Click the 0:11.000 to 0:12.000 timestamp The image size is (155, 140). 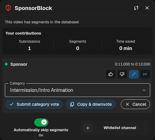pos(133,64)
